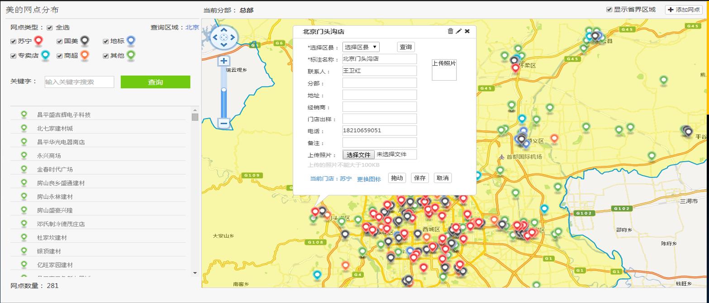Click the green 其他 legend pin icon
The image size is (709, 303).
pyautogui.click(x=130, y=55)
